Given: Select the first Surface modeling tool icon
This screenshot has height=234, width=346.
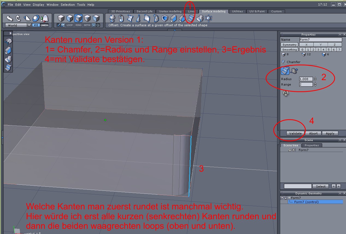Looking at the screenshot, I should 112,18.
